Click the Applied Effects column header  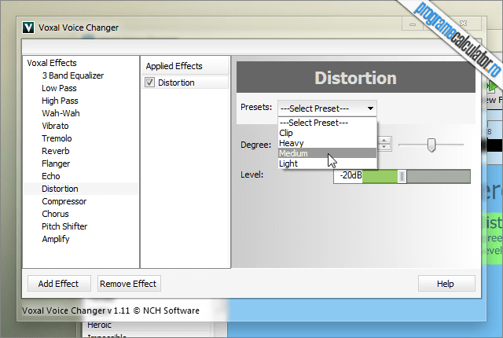[185, 66]
